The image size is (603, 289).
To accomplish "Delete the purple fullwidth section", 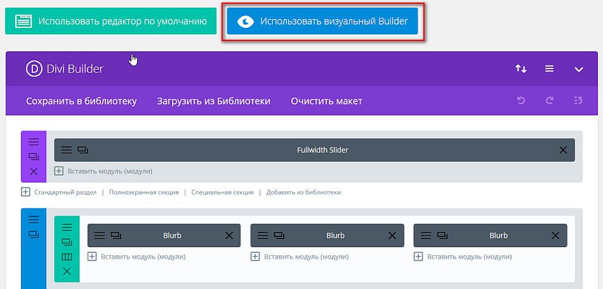I will (x=34, y=172).
